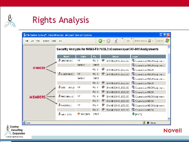Click the group icon in the JBROOKS row
The height and width of the screenshot is (142, 189).
[103, 60]
